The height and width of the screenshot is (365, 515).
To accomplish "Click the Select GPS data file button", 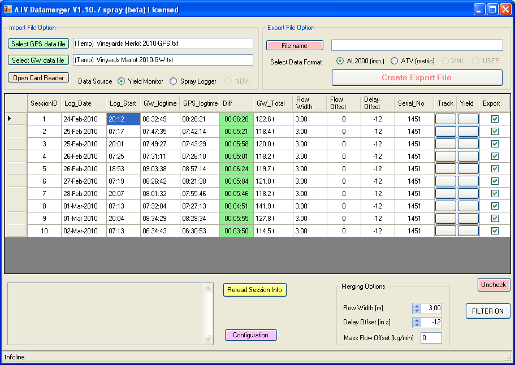I will coord(38,44).
